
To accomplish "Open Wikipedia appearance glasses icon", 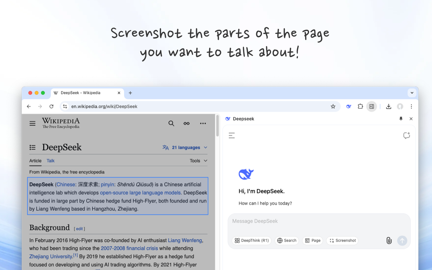I will coord(187,124).
